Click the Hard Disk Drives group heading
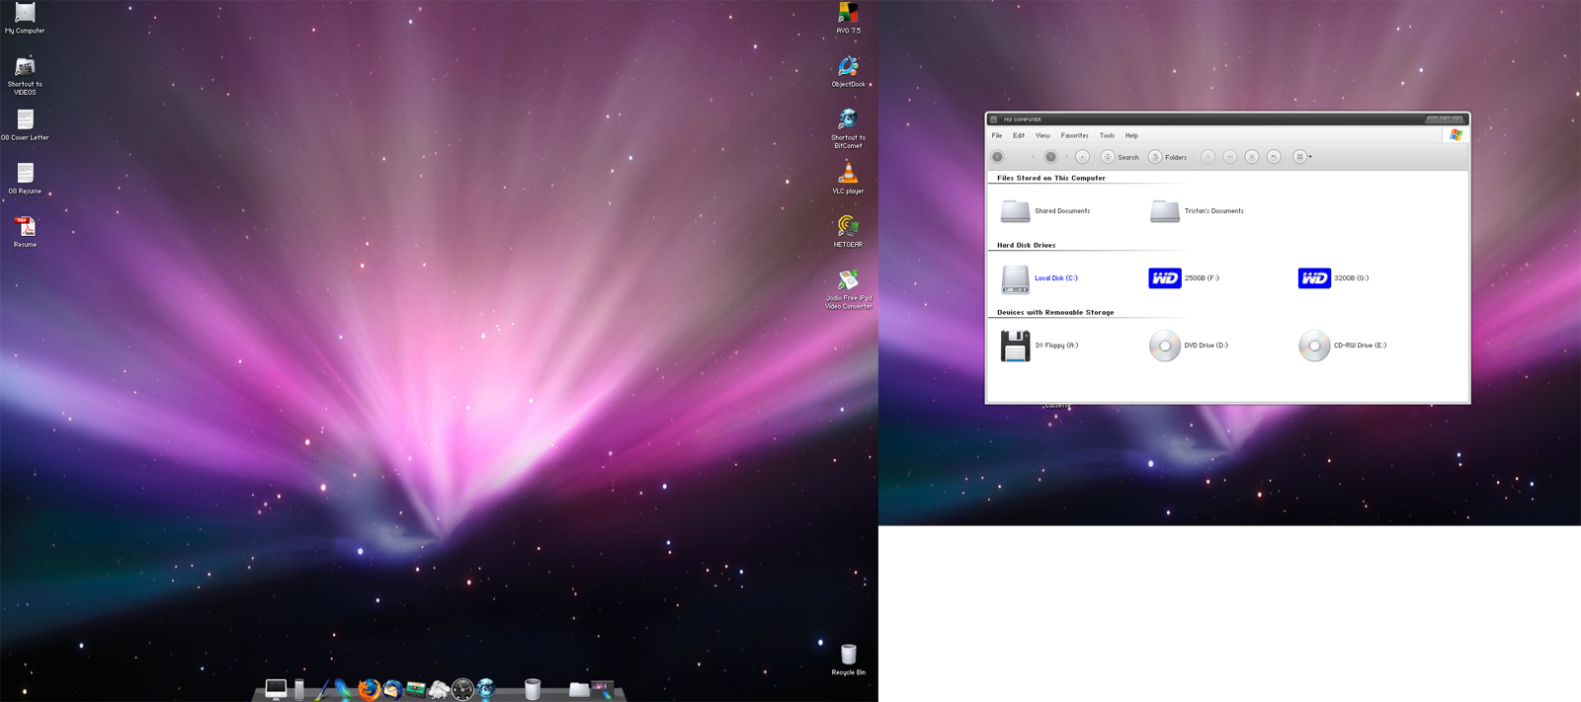1581x702 pixels. [x=1026, y=245]
